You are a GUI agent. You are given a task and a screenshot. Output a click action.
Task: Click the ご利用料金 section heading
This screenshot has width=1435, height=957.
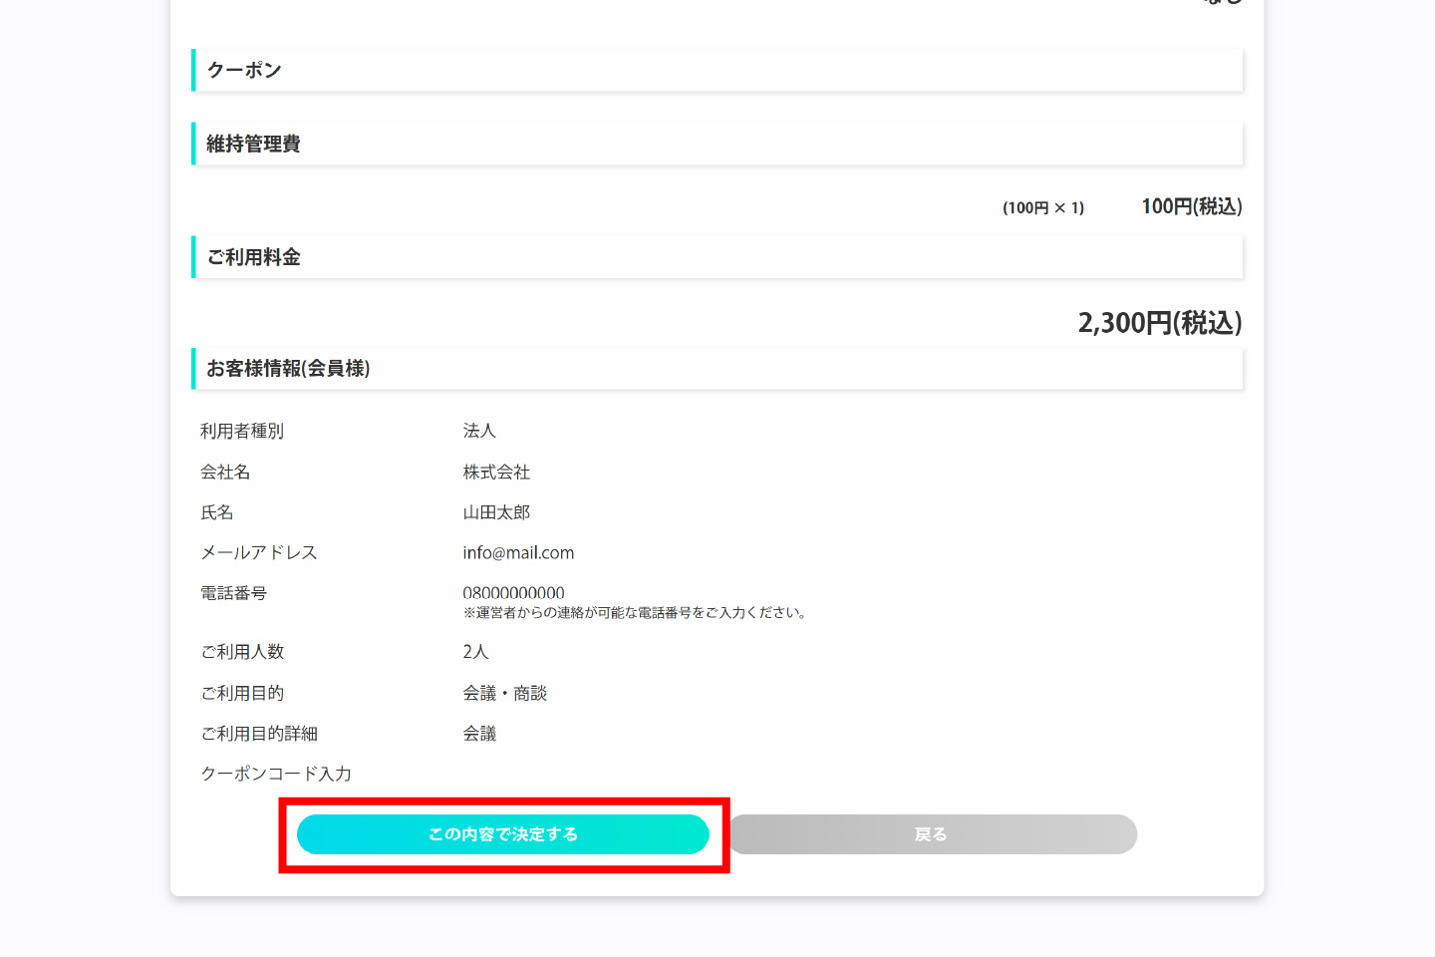pos(253,257)
